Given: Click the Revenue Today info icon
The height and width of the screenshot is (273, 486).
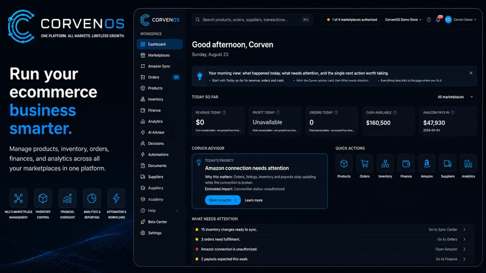Looking at the screenshot, I should point(224,113).
